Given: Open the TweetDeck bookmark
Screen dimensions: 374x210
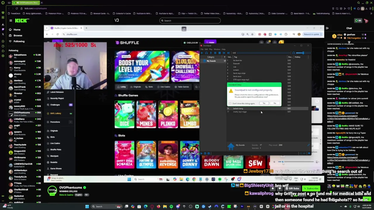Looking at the screenshot, I should click(14, 13).
